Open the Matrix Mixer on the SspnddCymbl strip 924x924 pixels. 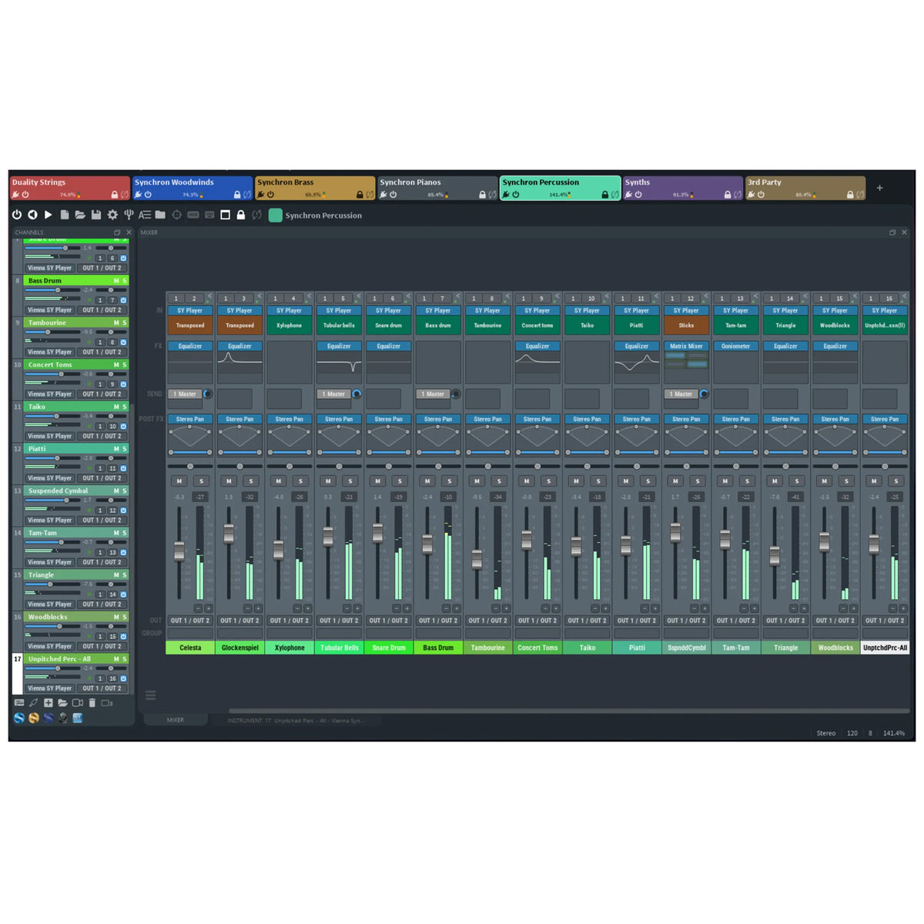coord(686,346)
